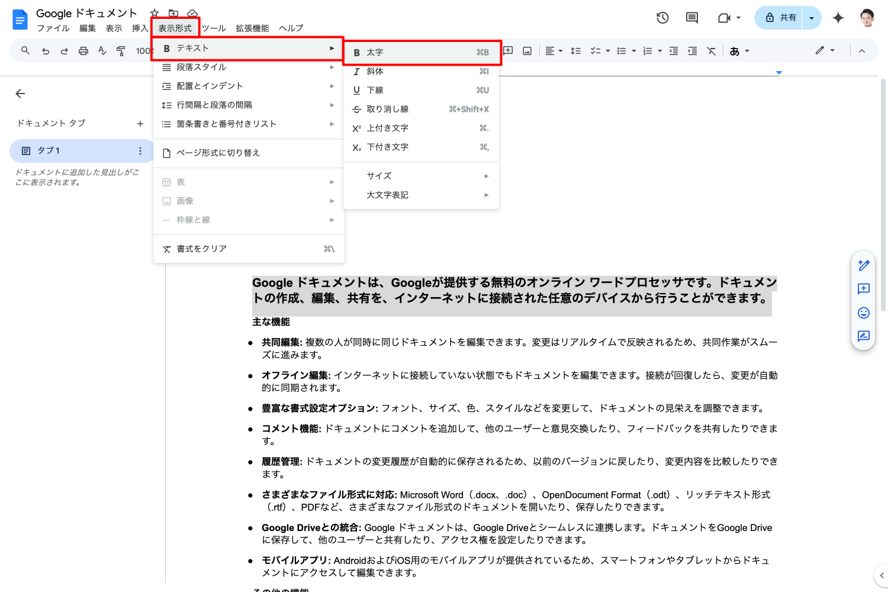Open the 行間隔と段落の間隔 submenu

(249, 105)
